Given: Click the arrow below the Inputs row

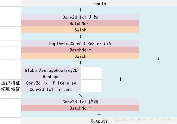Looking at the screenshot, I should tap(80, 10).
